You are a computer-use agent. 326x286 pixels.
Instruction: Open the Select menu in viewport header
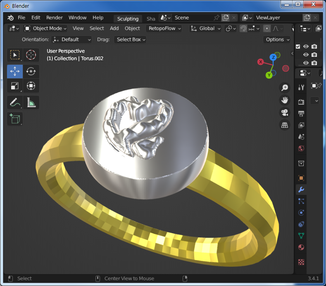[x=97, y=28]
